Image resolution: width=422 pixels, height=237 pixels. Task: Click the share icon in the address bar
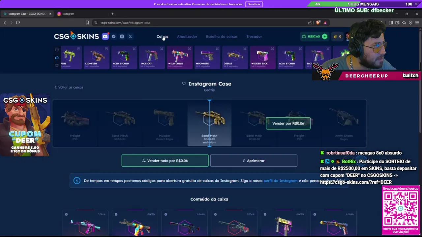(310, 23)
